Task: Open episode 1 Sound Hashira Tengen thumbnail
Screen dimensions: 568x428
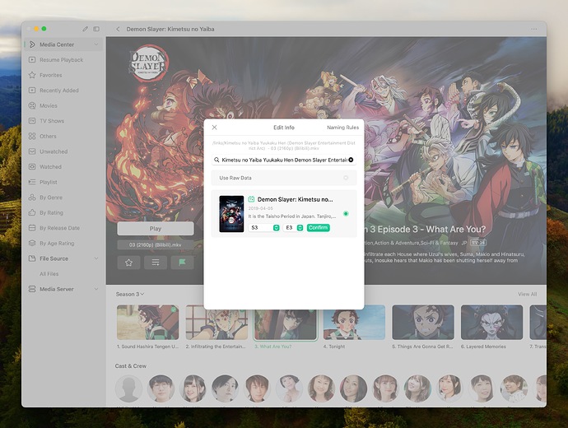Action: (x=148, y=323)
